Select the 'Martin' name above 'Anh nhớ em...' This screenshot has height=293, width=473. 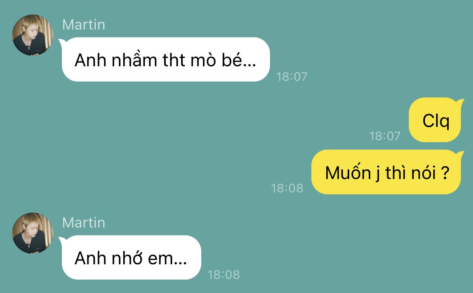[84, 223]
